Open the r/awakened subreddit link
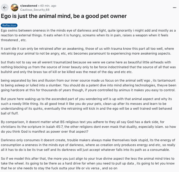This screenshot has width=179, height=172. (28, 5)
